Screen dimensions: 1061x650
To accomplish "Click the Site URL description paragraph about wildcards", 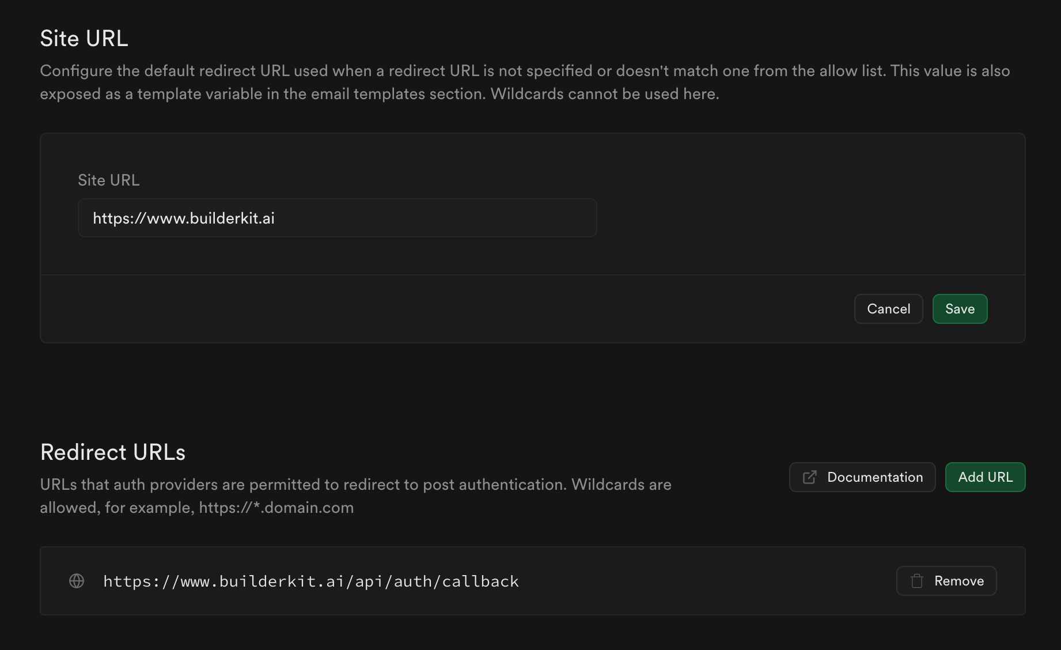I will (x=525, y=82).
